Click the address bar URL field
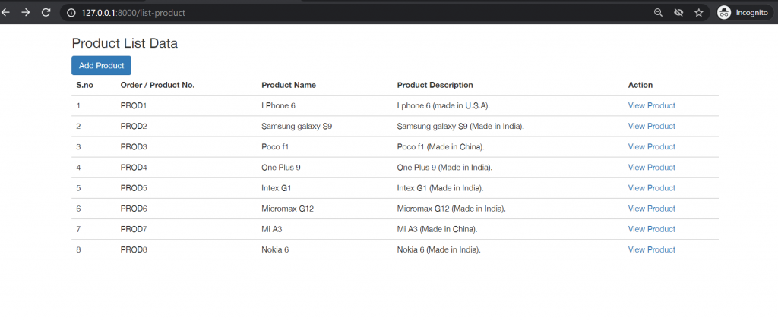778x320 pixels. 304,13
